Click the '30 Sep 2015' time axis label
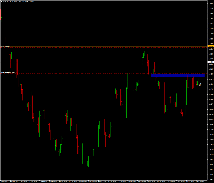 pos(4,182)
